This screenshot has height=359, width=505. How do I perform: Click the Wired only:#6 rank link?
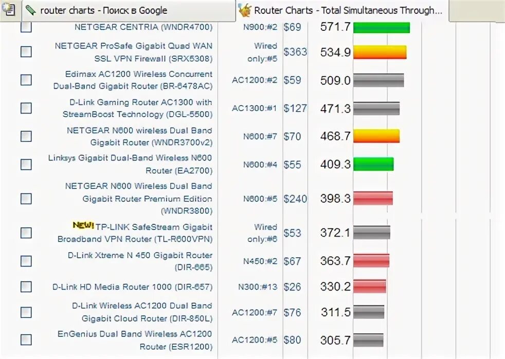pyautogui.click(x=262, y=233)
